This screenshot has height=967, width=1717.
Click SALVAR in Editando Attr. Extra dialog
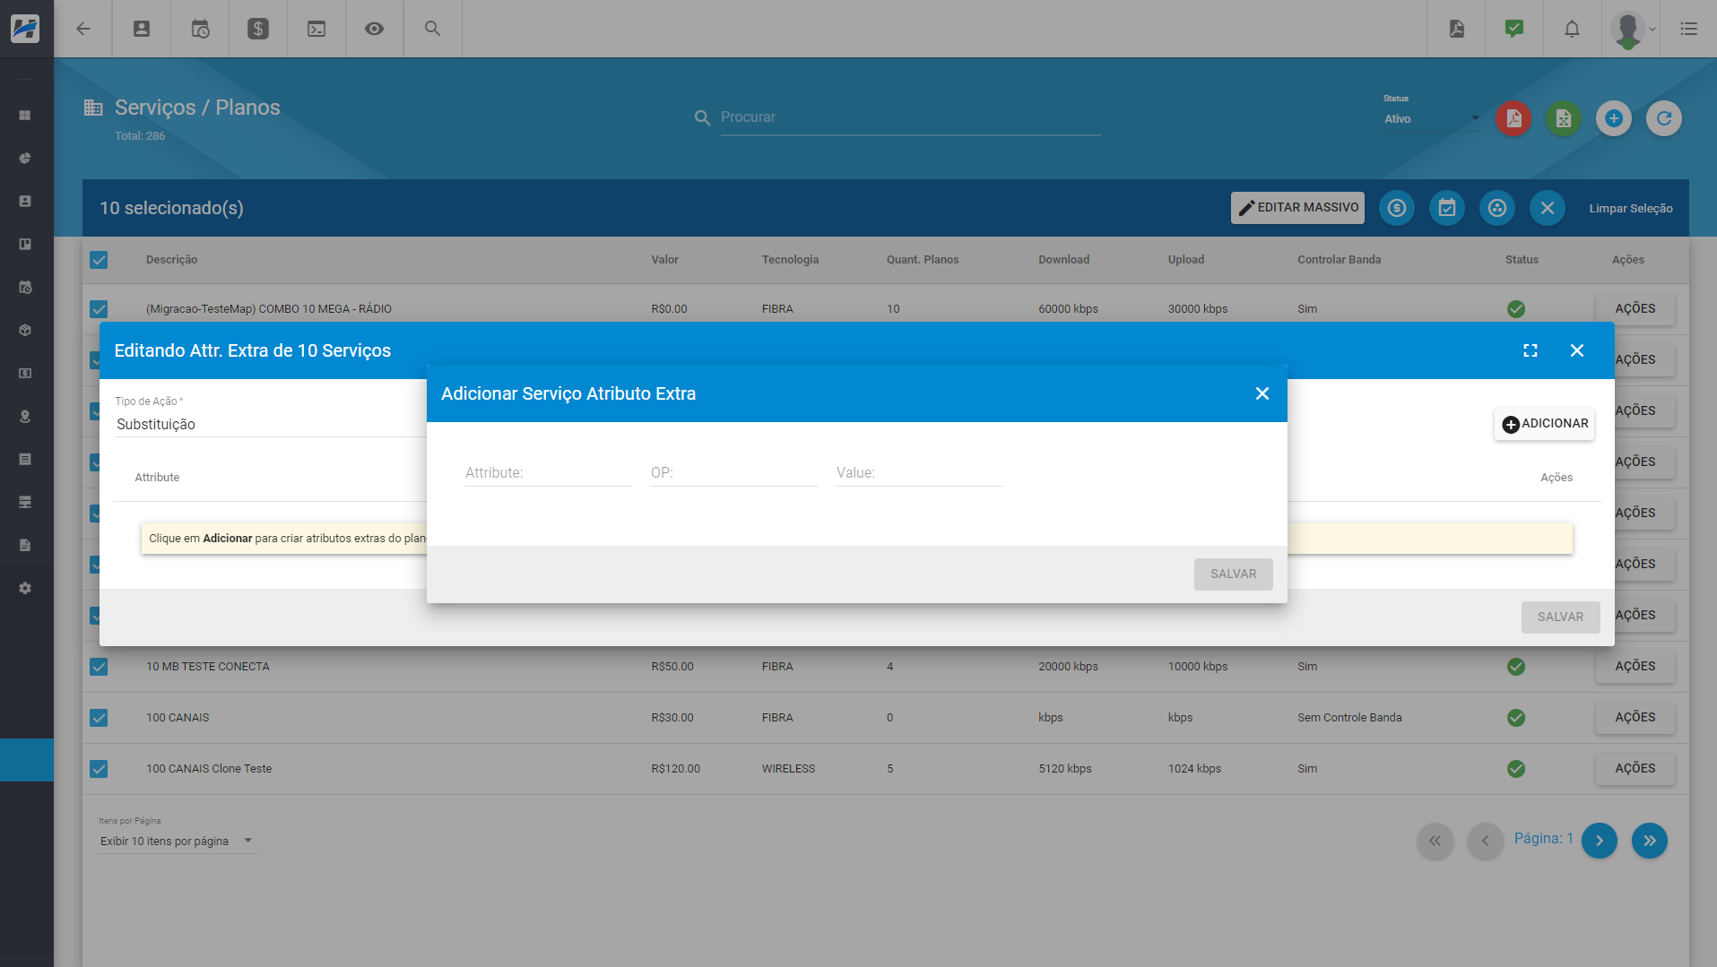pos(1560,617)
